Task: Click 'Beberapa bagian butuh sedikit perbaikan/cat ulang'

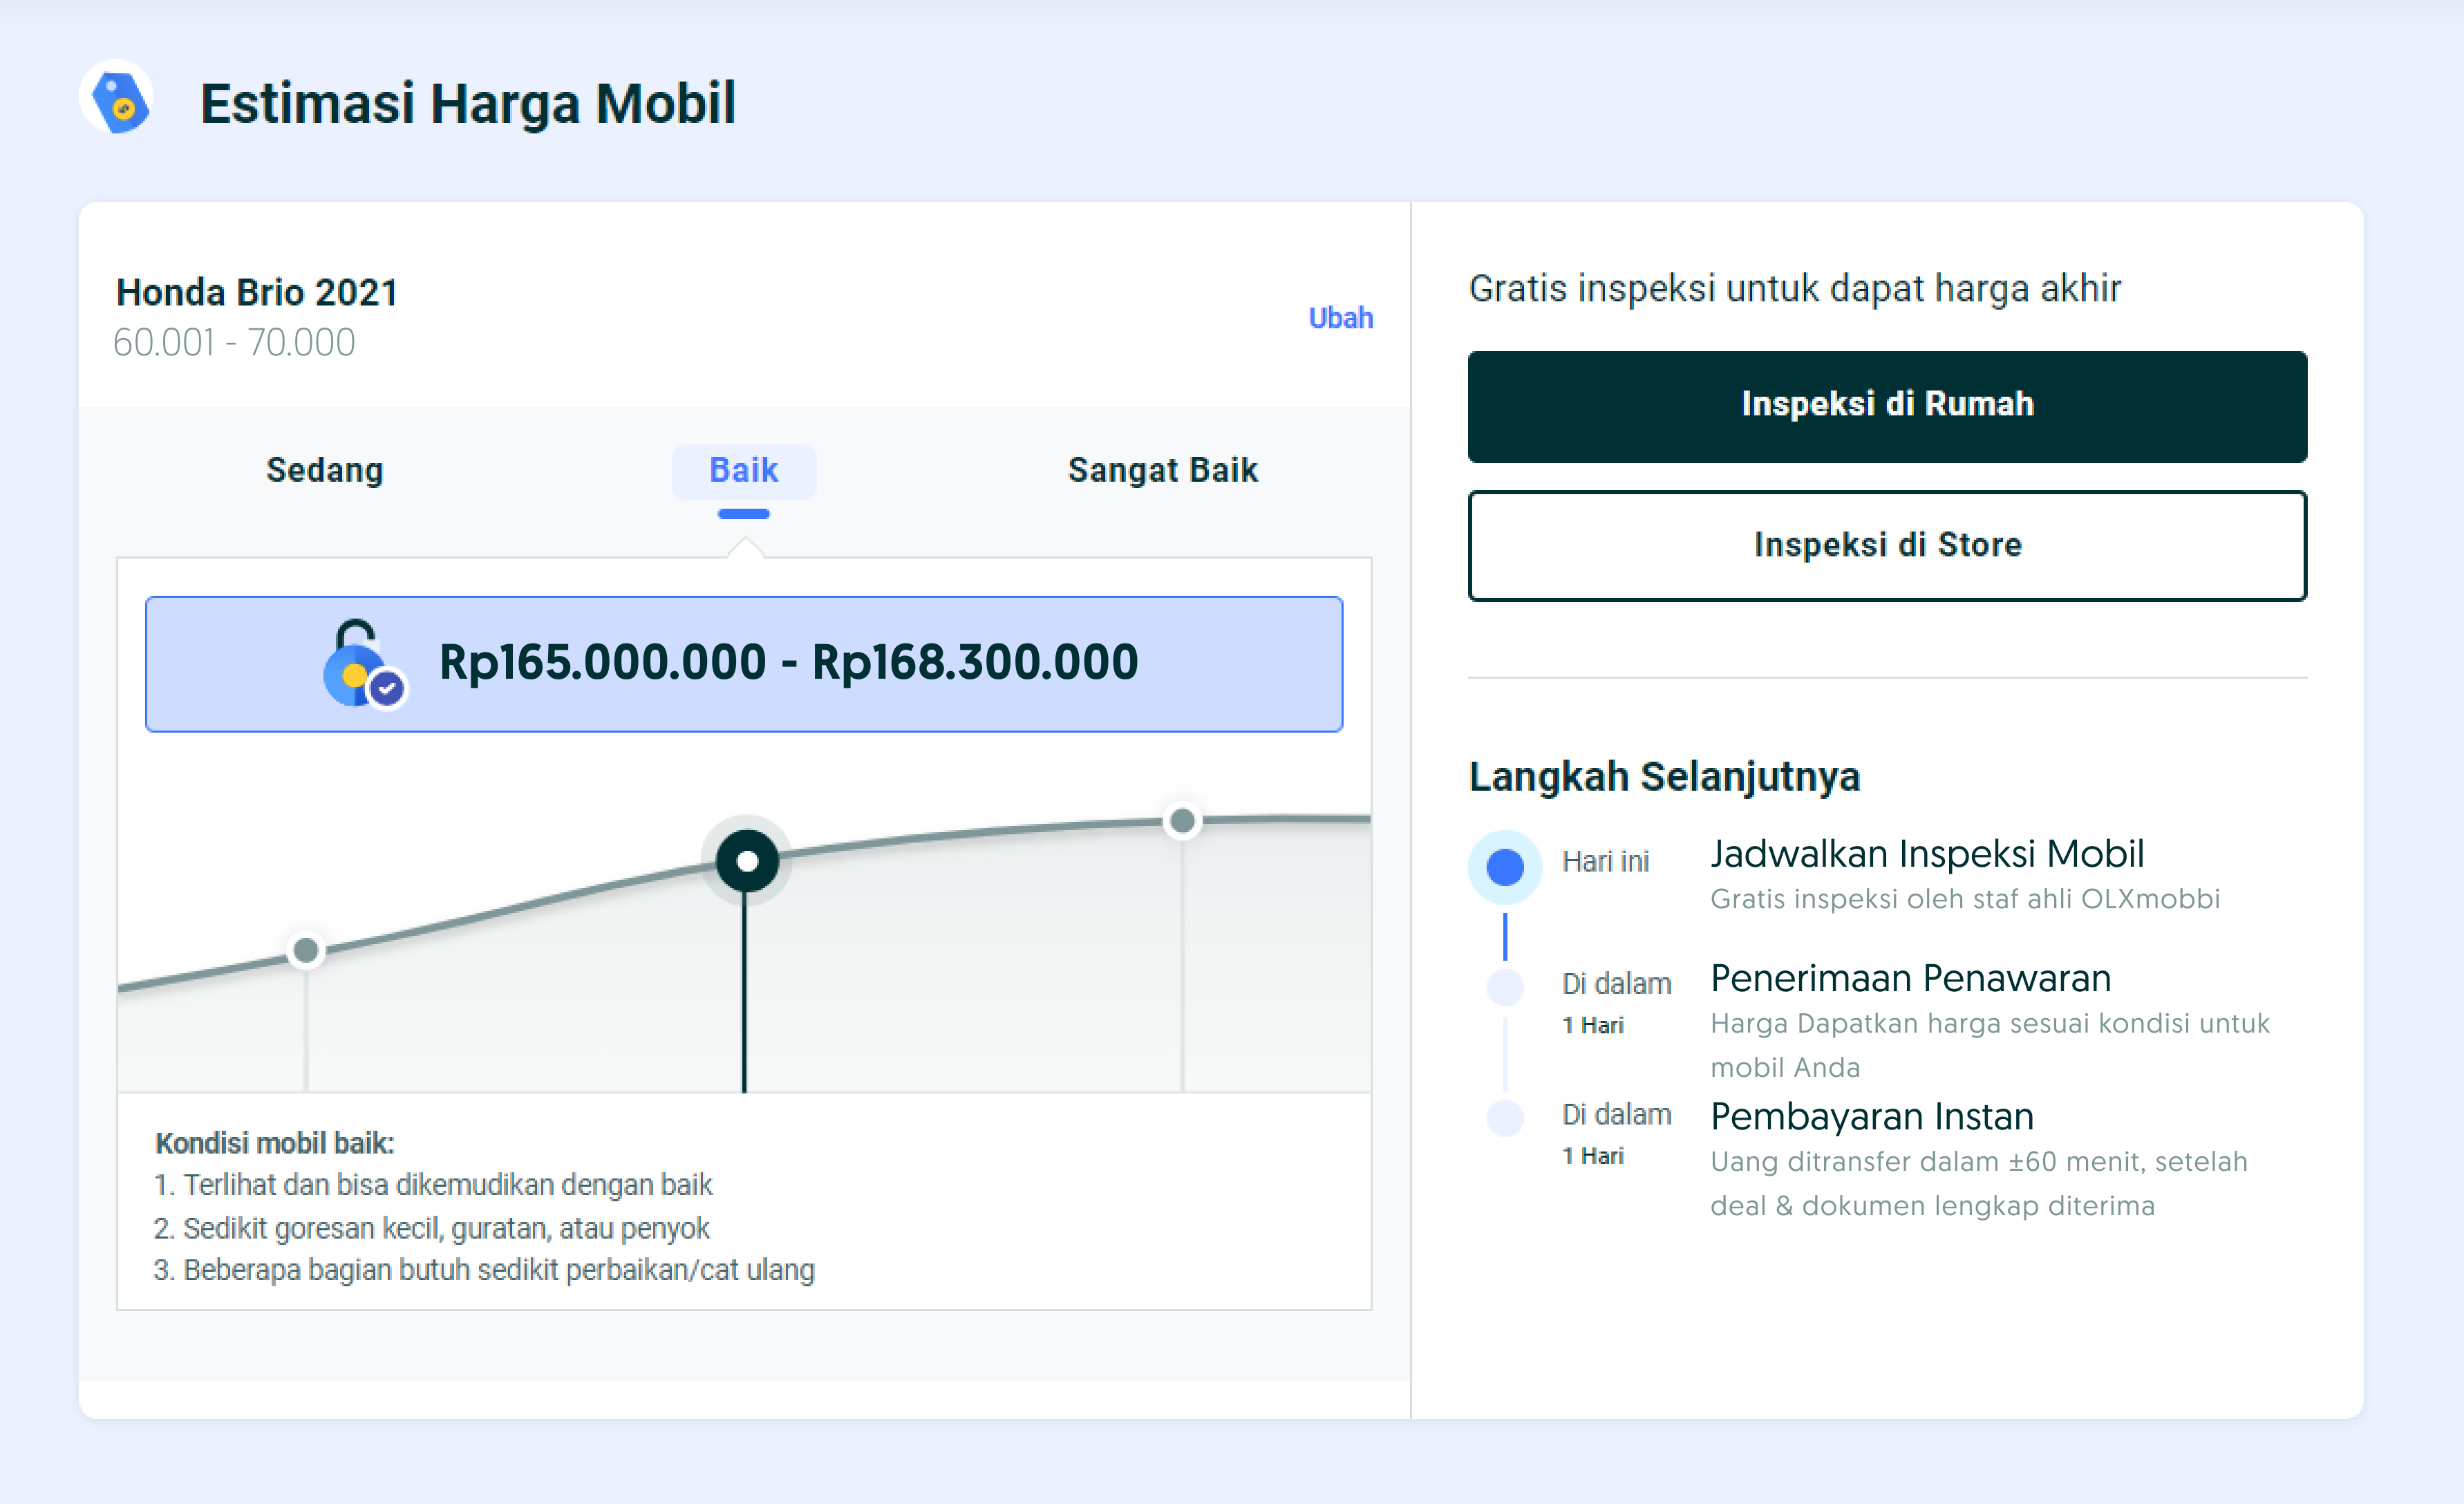Action: pyautogui.click(x=484, y=1270)
